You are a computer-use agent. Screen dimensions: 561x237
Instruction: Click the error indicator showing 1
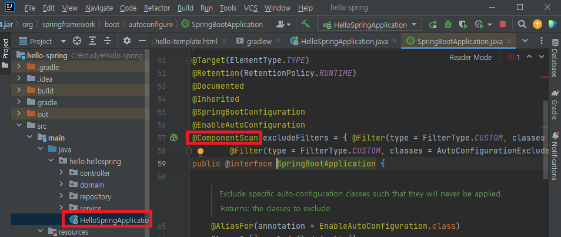point(513,57)
